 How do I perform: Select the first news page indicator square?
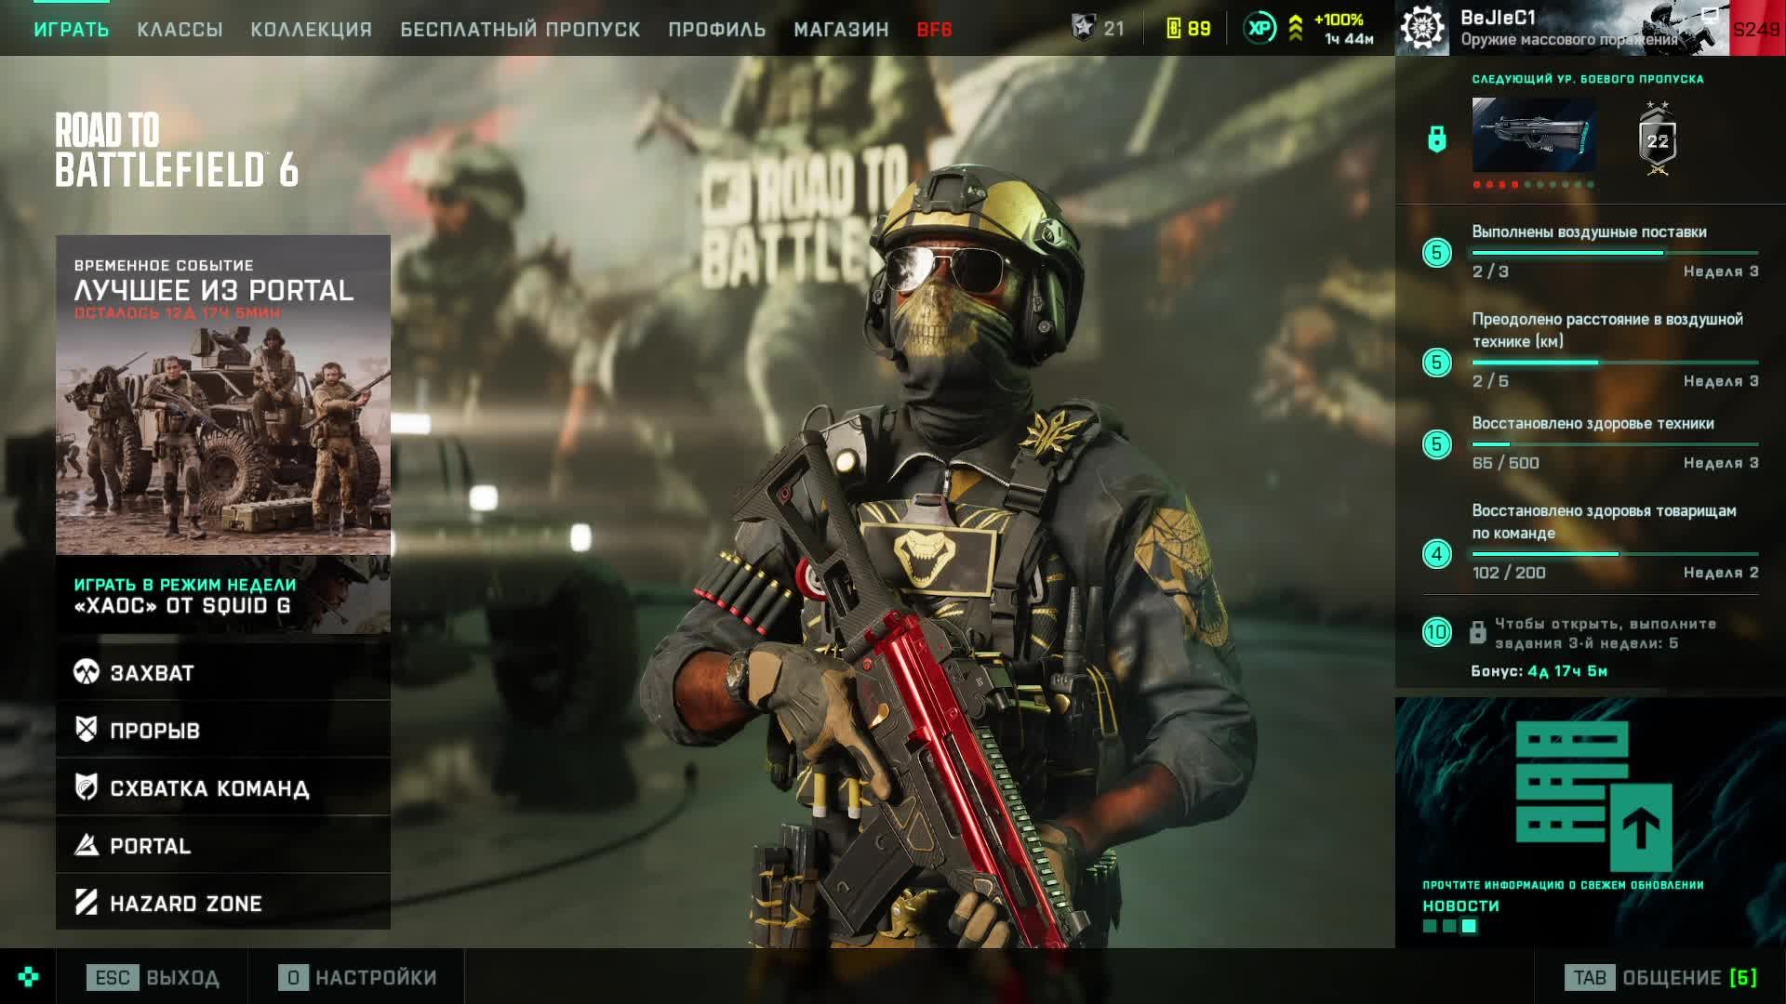tap(1430, 926)
